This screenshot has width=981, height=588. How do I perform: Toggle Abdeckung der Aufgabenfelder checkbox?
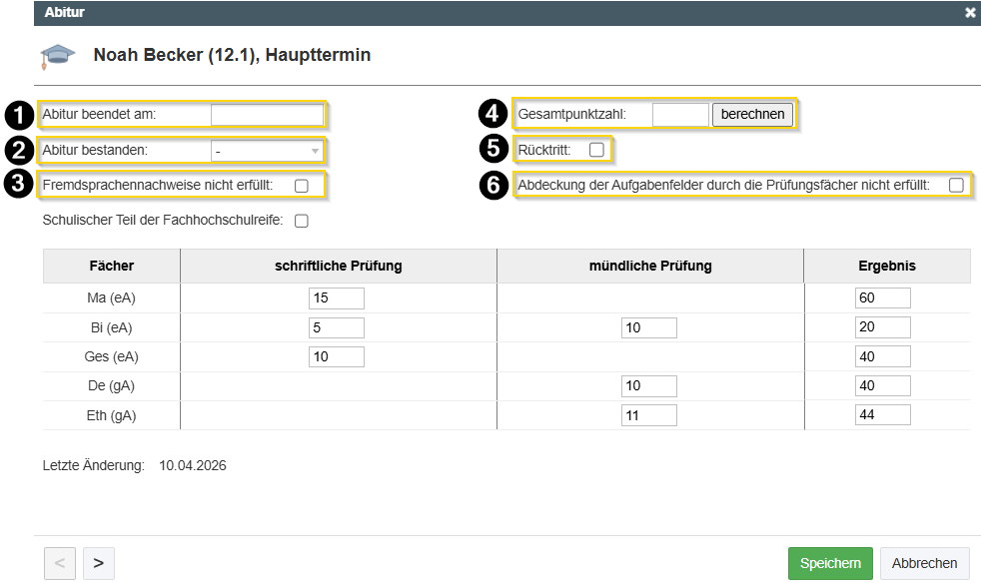tap(956, 185)
